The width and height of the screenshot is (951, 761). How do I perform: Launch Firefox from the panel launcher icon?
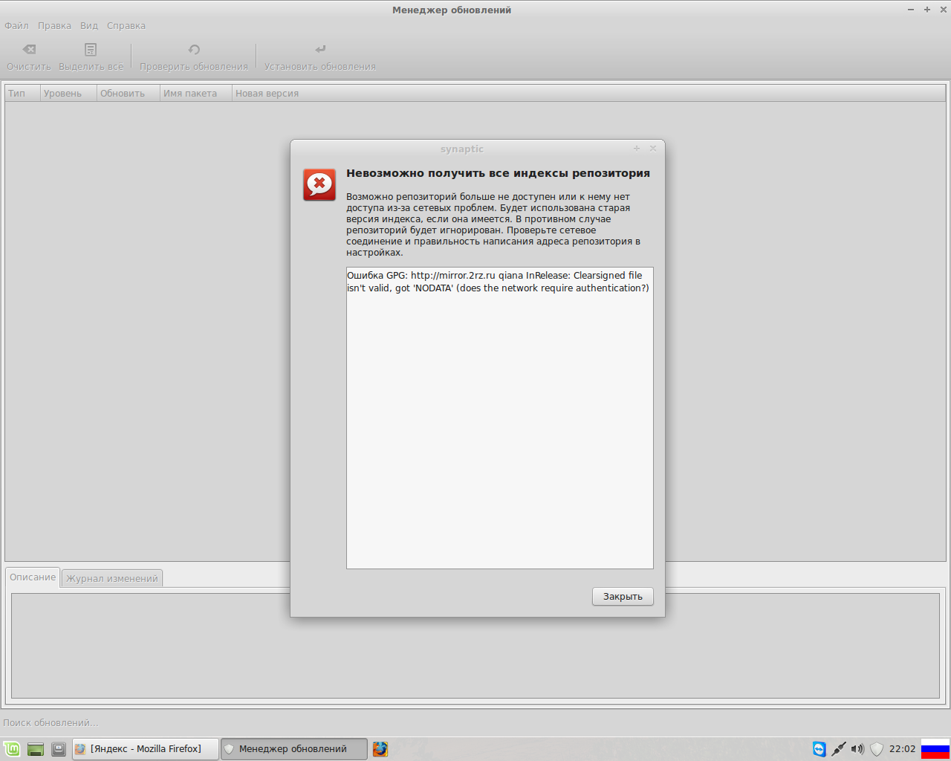380,749
